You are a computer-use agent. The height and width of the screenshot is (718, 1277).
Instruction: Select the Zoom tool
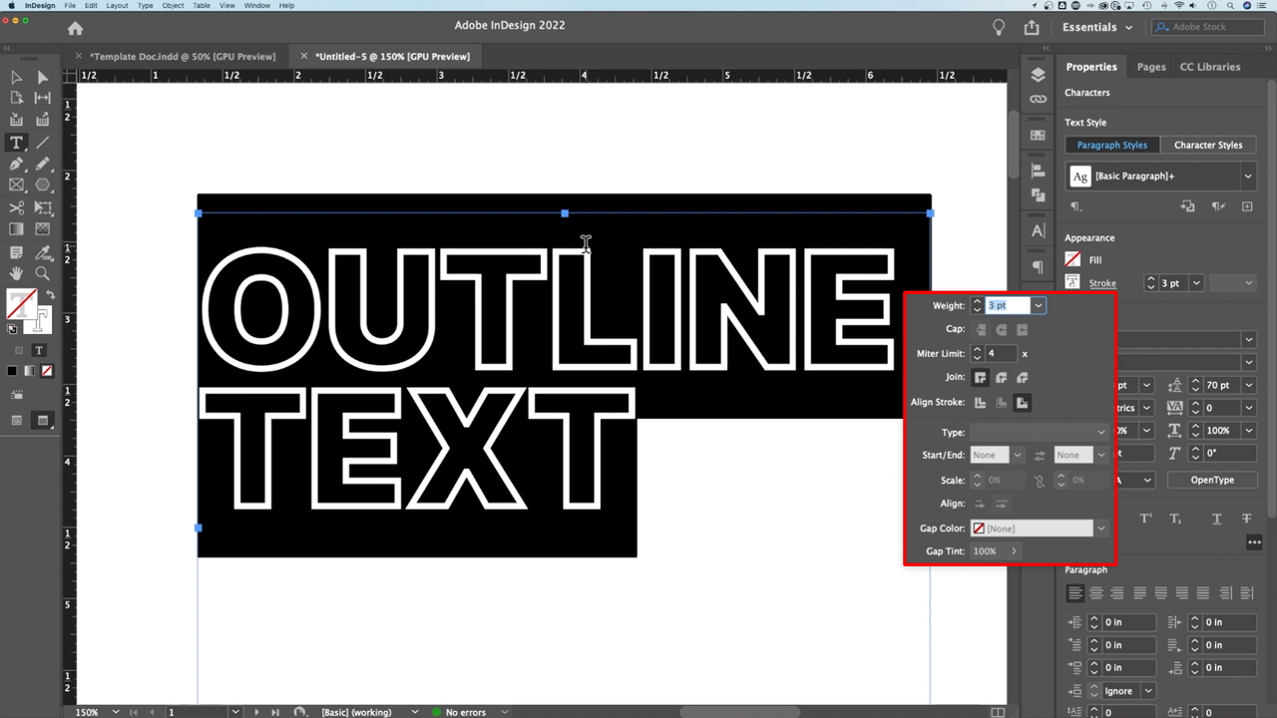42,273
